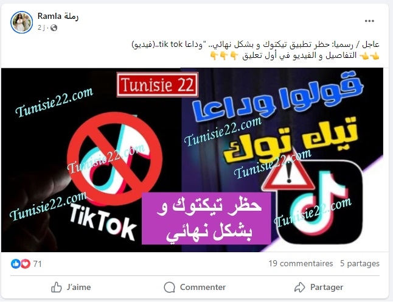Like the post with J'aime button

point(71,287)
